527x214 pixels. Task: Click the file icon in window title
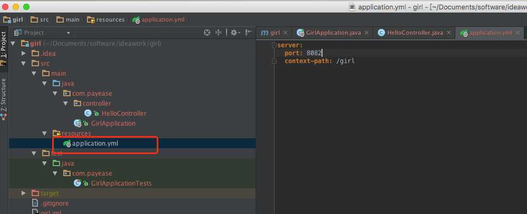(x=352, y=7)
